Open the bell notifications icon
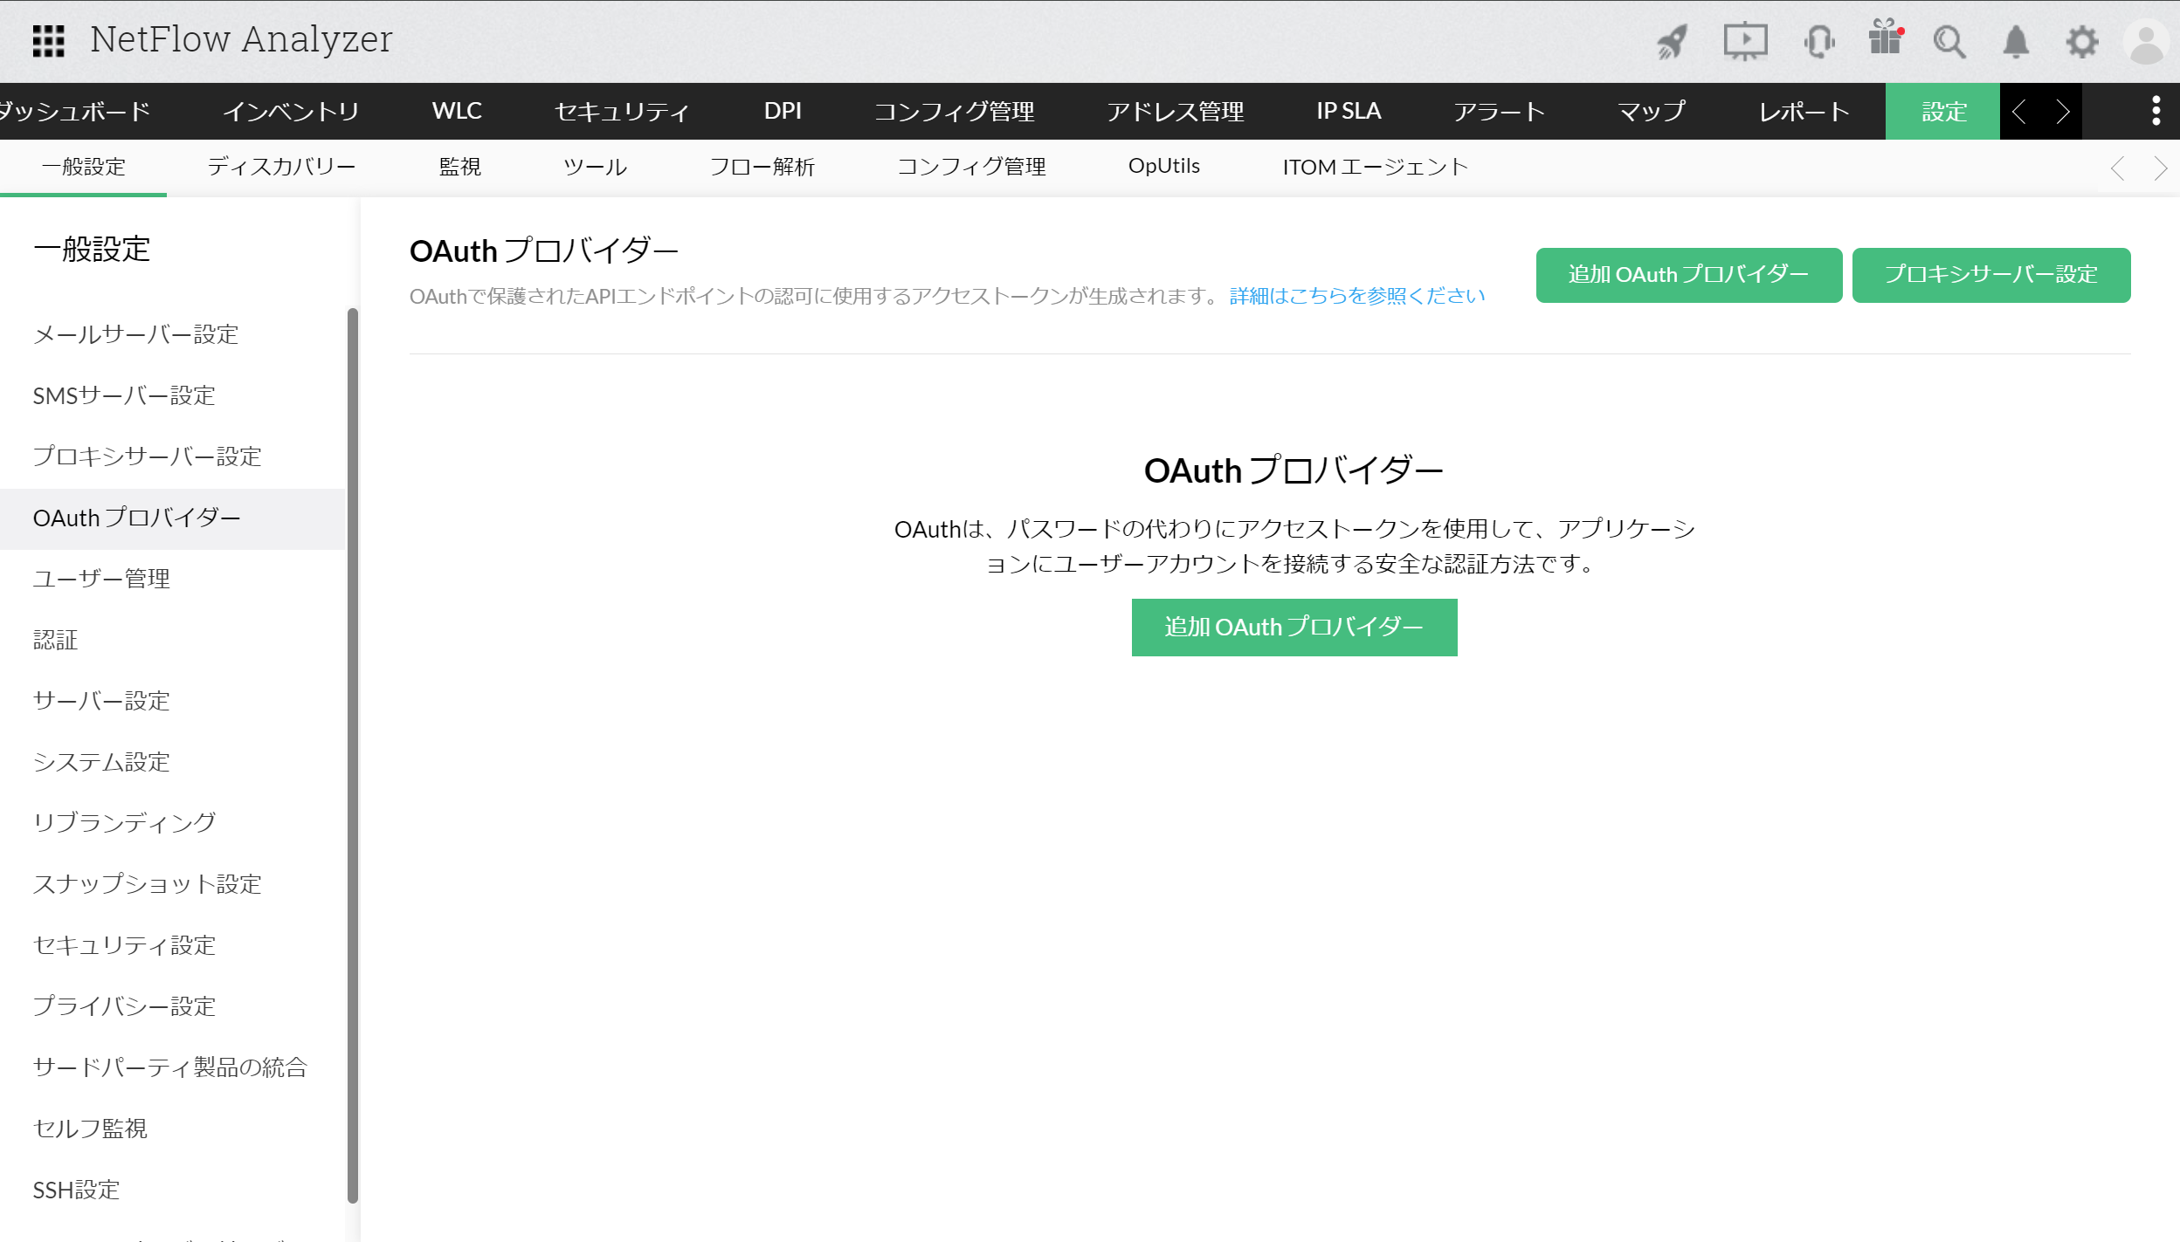The width and height of the screenshot is (2180, 1242). click(x=2016, y=41)
